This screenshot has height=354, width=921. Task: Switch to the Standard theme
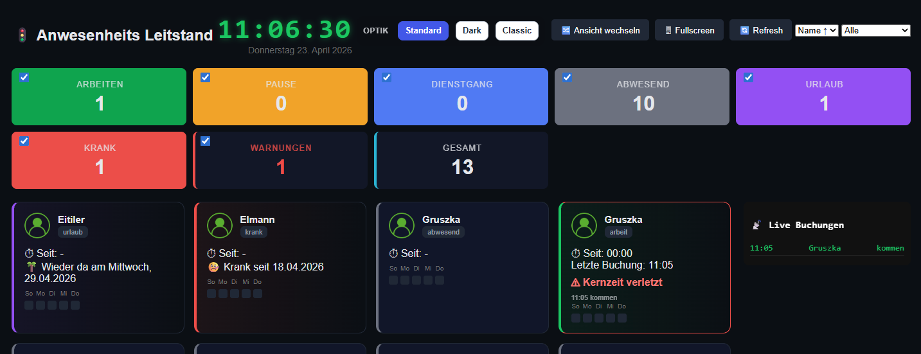point(424,31)
